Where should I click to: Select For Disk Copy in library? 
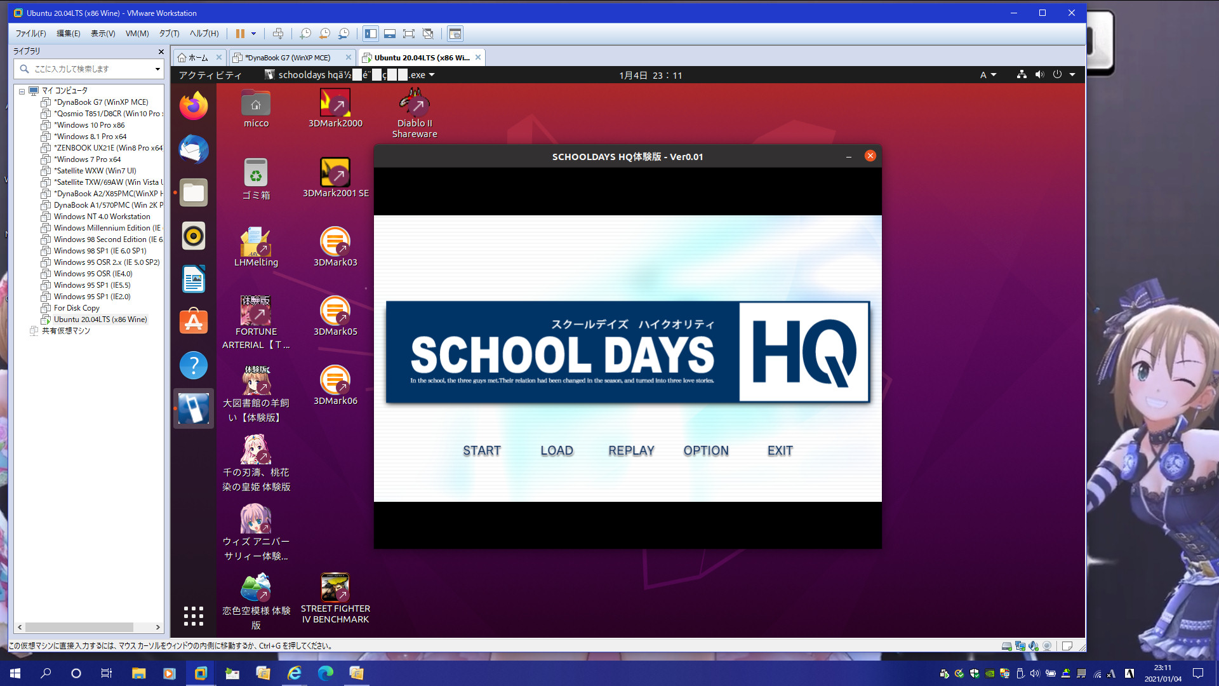click(76, 308)
